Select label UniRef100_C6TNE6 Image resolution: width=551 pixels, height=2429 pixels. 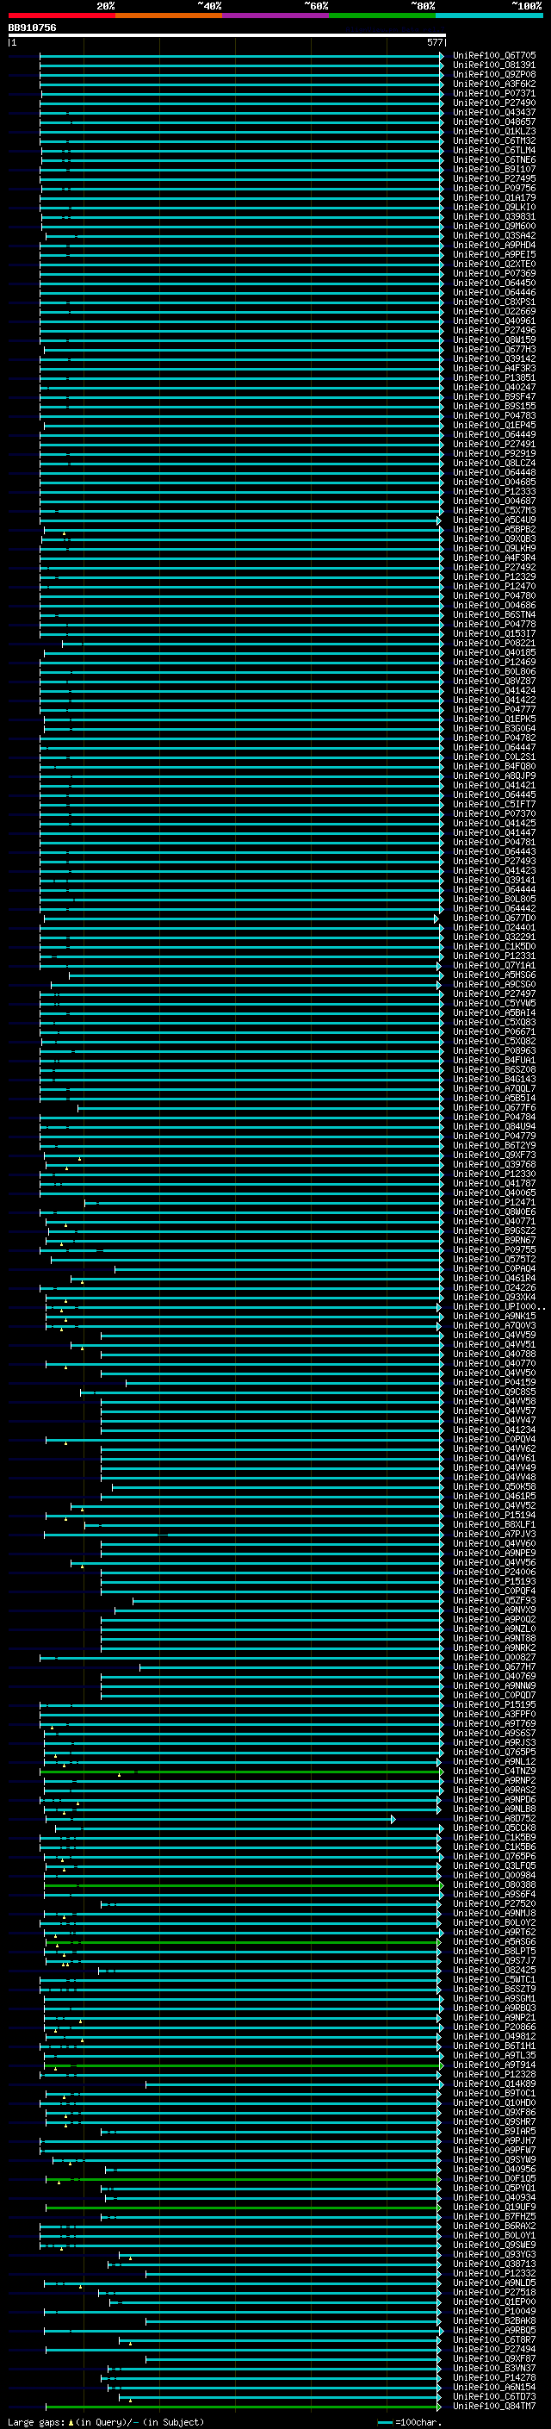(494, 159)
